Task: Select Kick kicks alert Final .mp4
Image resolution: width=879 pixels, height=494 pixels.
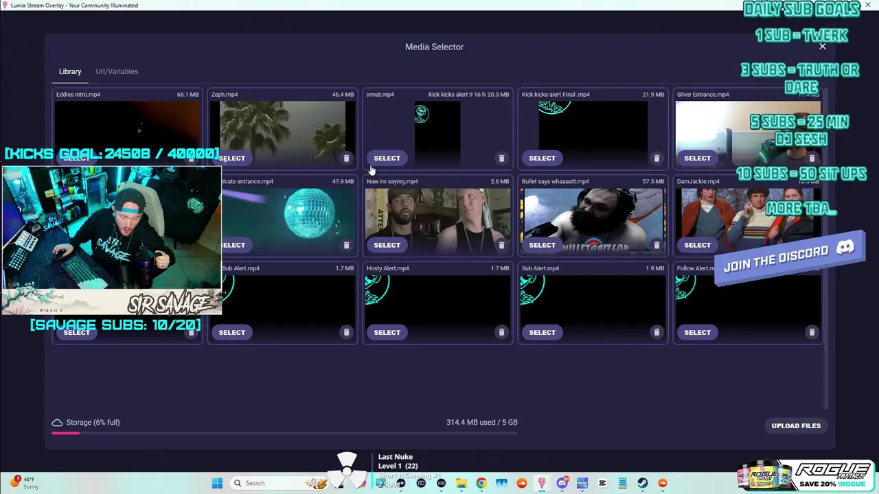Action: (x=542, y=158)
